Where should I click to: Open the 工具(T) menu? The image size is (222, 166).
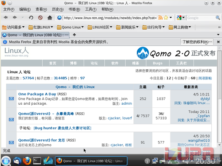pos(91,9)
